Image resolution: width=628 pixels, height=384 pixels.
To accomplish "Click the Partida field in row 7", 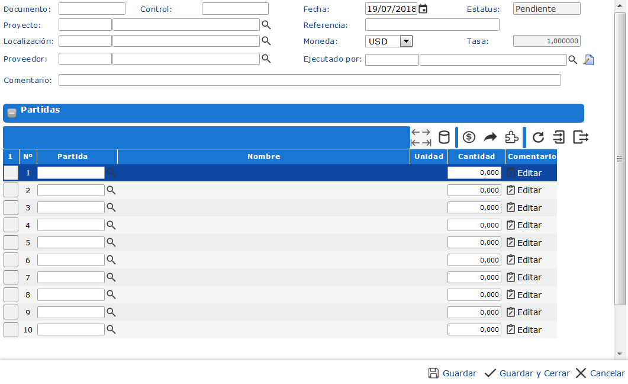I will click(x=71, y=277).
